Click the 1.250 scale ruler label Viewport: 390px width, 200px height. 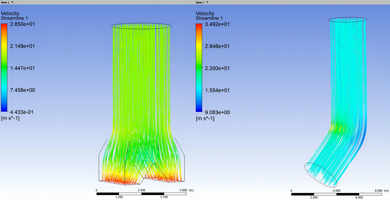tap(119, 197)
